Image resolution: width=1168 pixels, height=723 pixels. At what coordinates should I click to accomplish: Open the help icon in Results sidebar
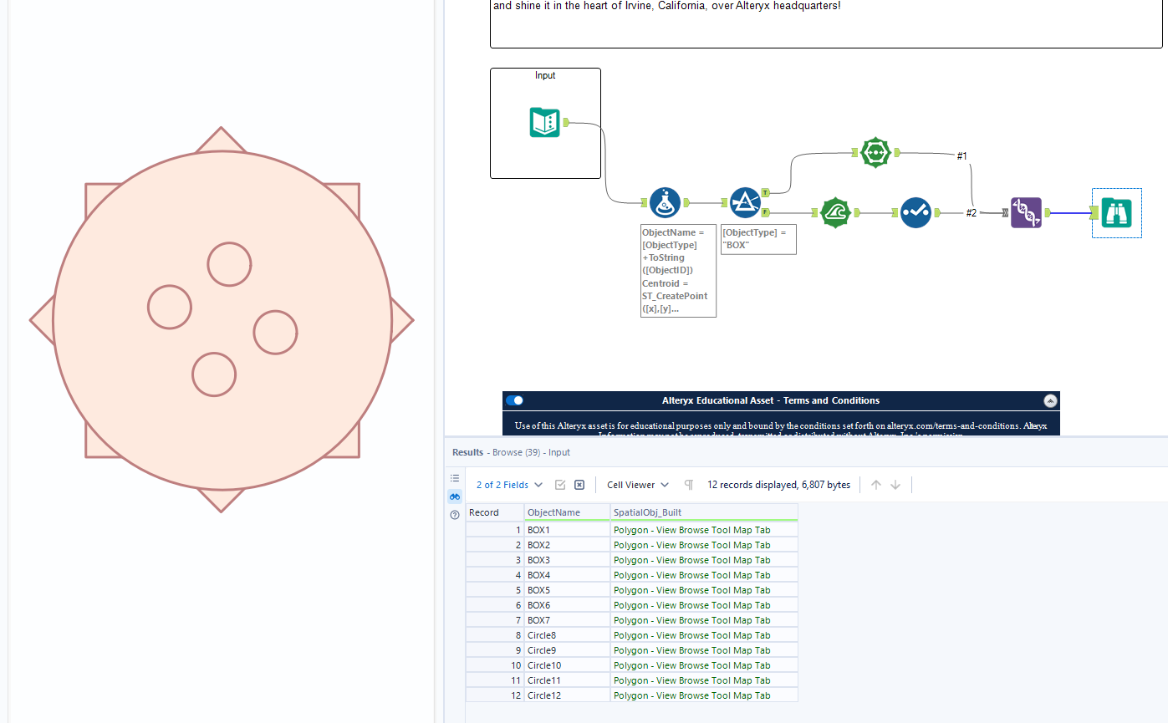pos(455,515)
